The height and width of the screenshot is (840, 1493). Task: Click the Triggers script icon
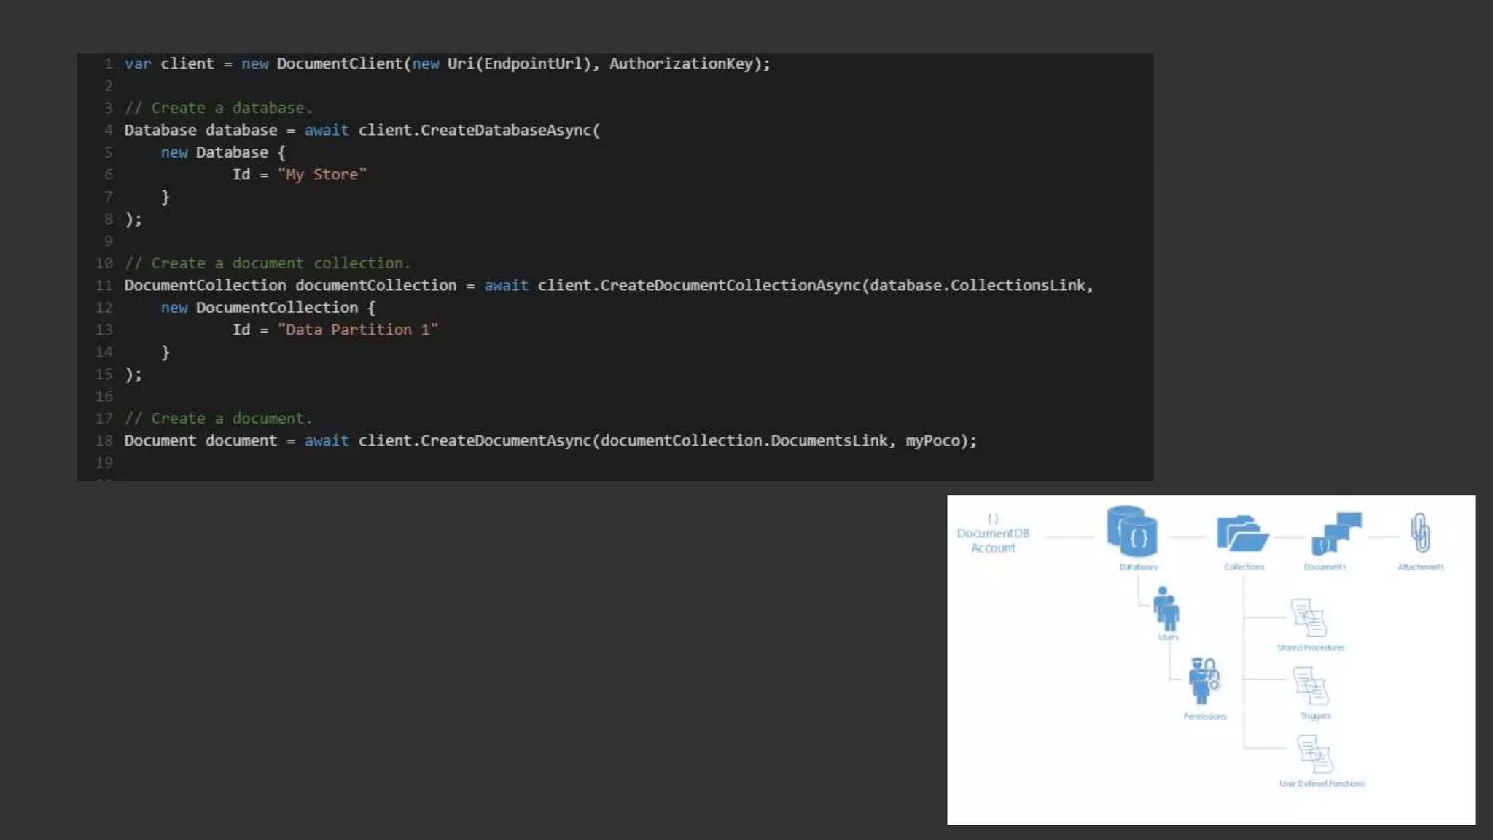[x=1311, y=686]
